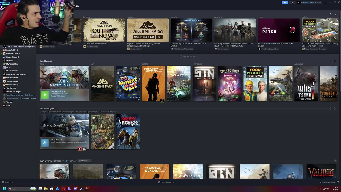341x192 pixels.
Task: Click the Stardew Valley sidebar icon
Action: [4, 85]
